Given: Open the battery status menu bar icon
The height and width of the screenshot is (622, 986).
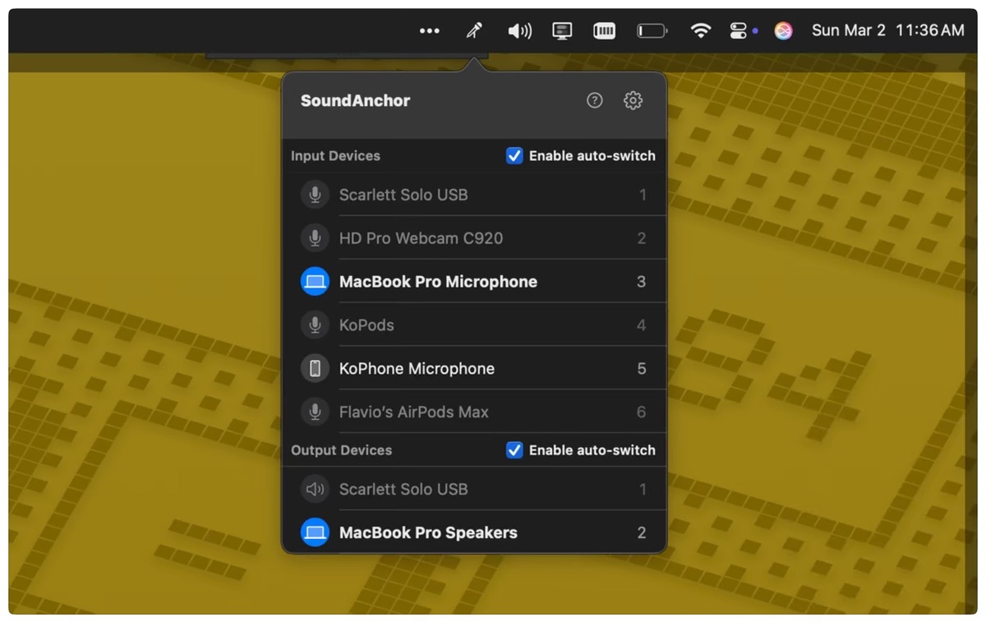Looking at the screenshot, I should click(652, 30).
